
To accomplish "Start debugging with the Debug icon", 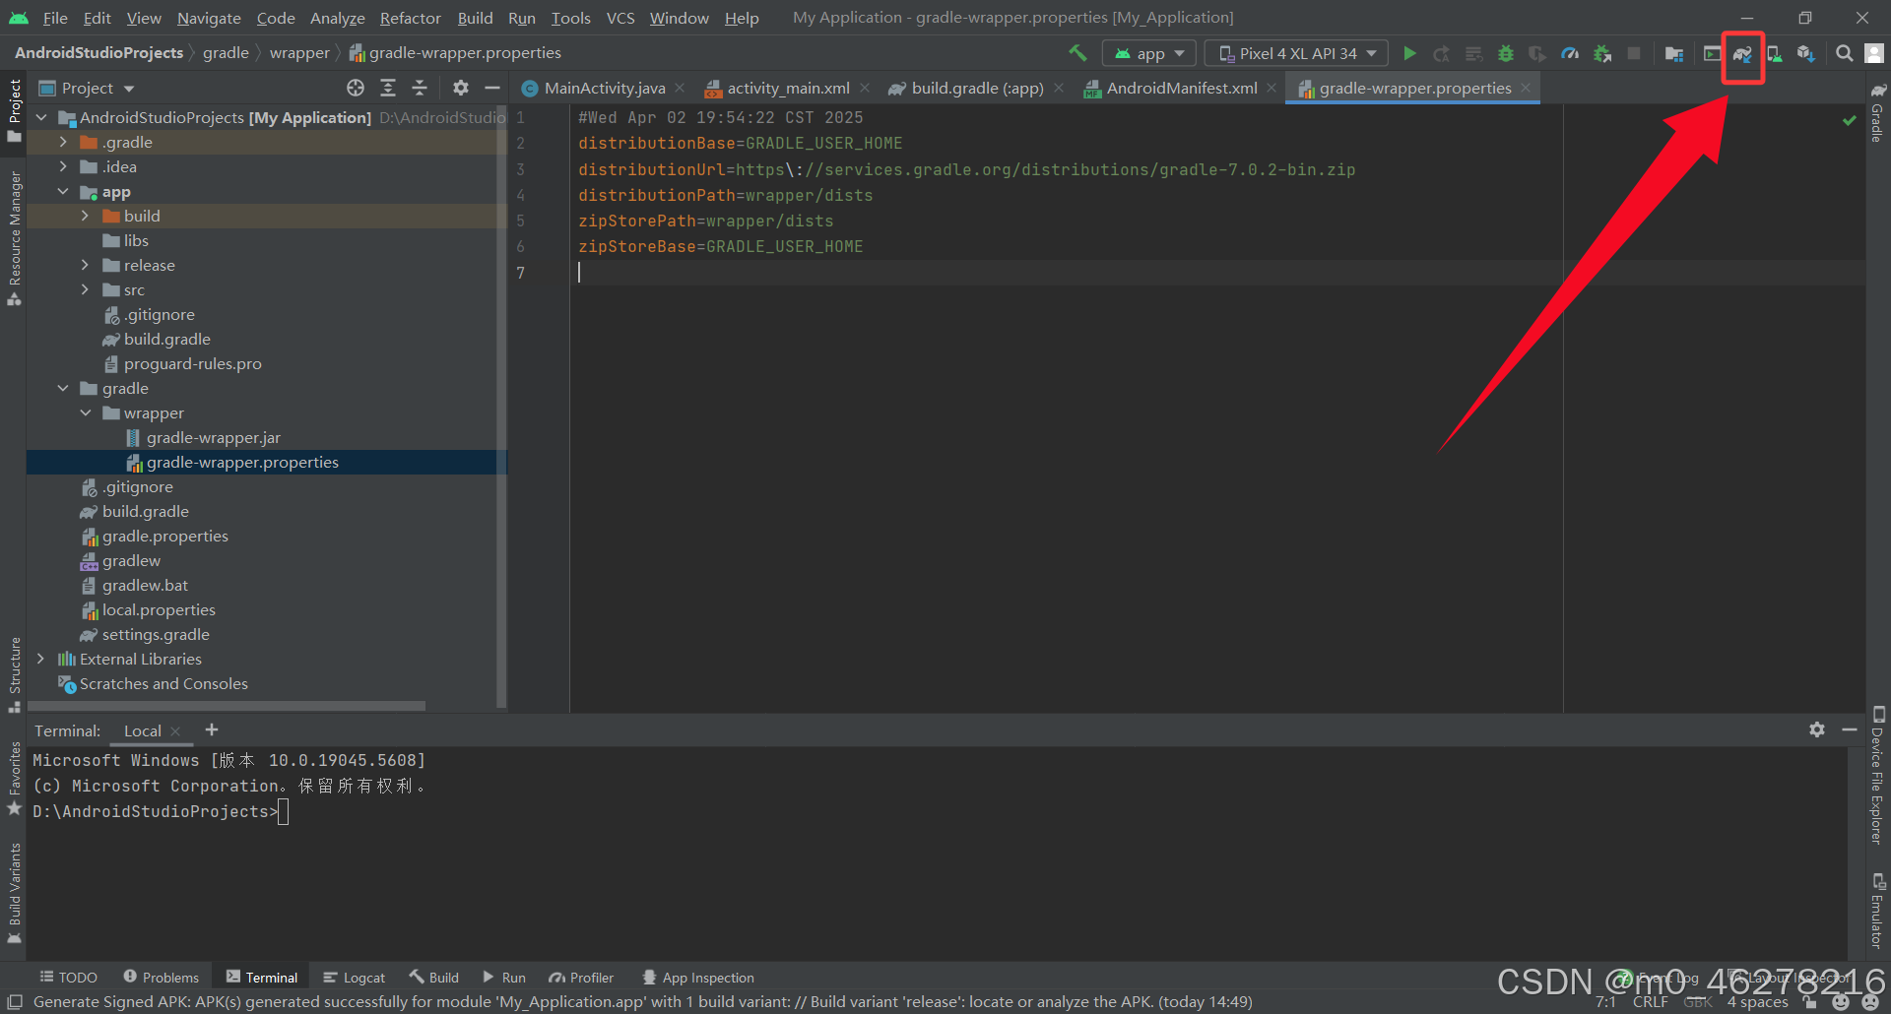I will click(x=1505, y=53).
